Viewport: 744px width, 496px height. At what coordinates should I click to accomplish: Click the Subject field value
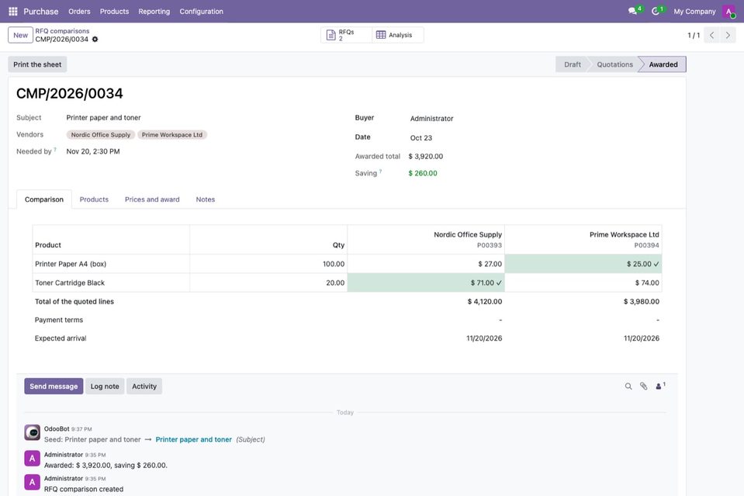103,118
